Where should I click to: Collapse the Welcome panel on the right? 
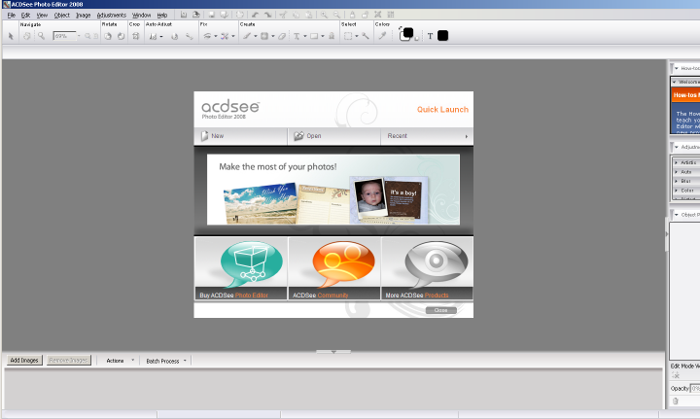[x=676, y=83]
